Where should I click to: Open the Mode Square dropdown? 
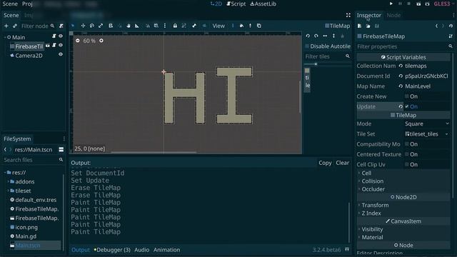click(427, 124)
